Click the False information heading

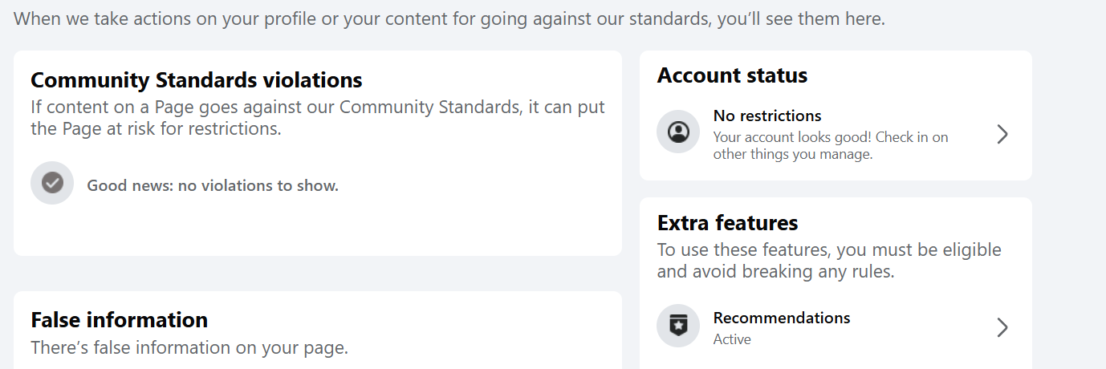119,320
